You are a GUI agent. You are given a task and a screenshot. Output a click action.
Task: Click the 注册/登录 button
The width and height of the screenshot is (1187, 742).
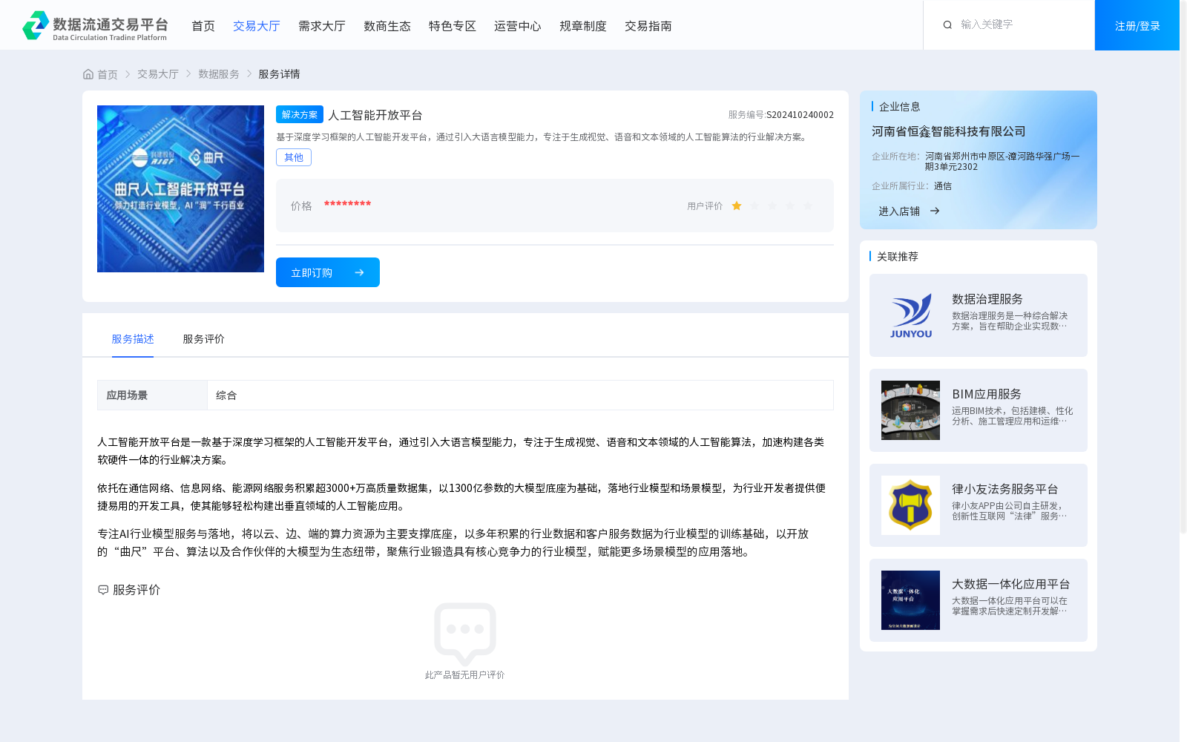(1137, 25)
